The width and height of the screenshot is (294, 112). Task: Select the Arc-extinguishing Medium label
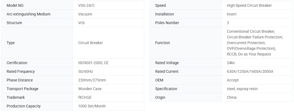(x=28, y=14)
